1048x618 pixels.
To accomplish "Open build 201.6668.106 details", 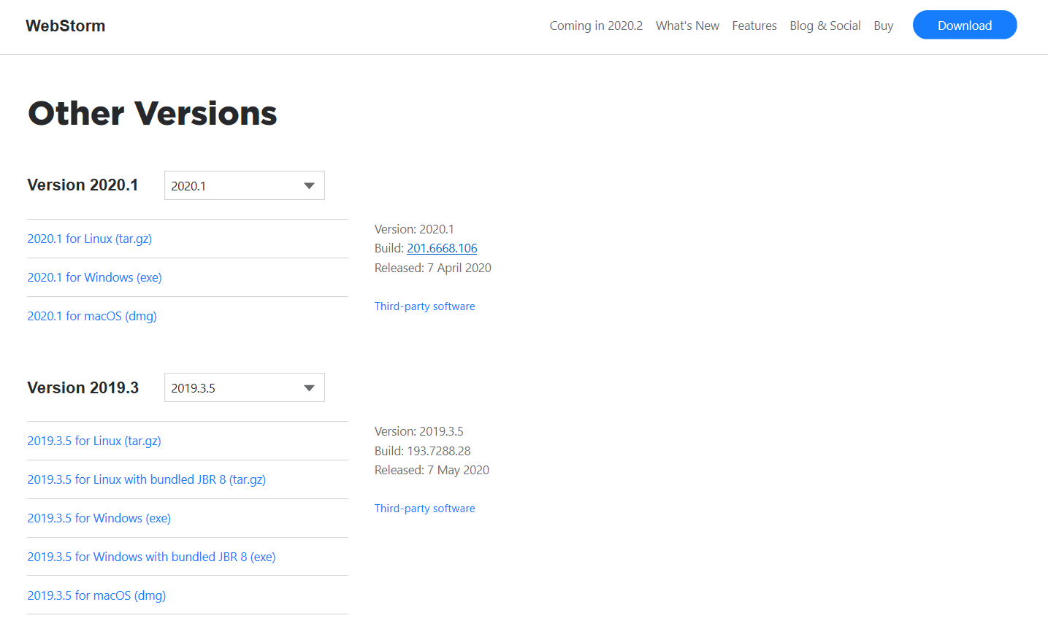I will coord(441,248).
